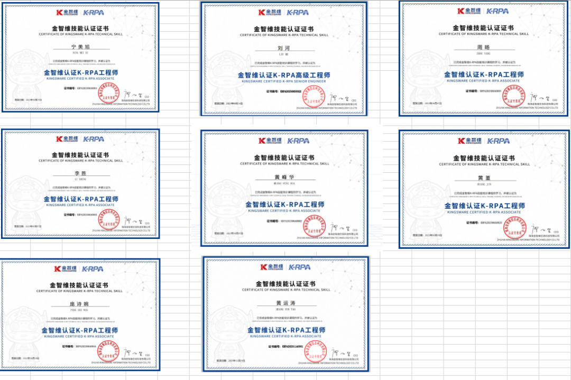Click the CEO signature on 黄堇's certificate
The width and height of the screenshot is (571, 380).
(x=541, y=230)
